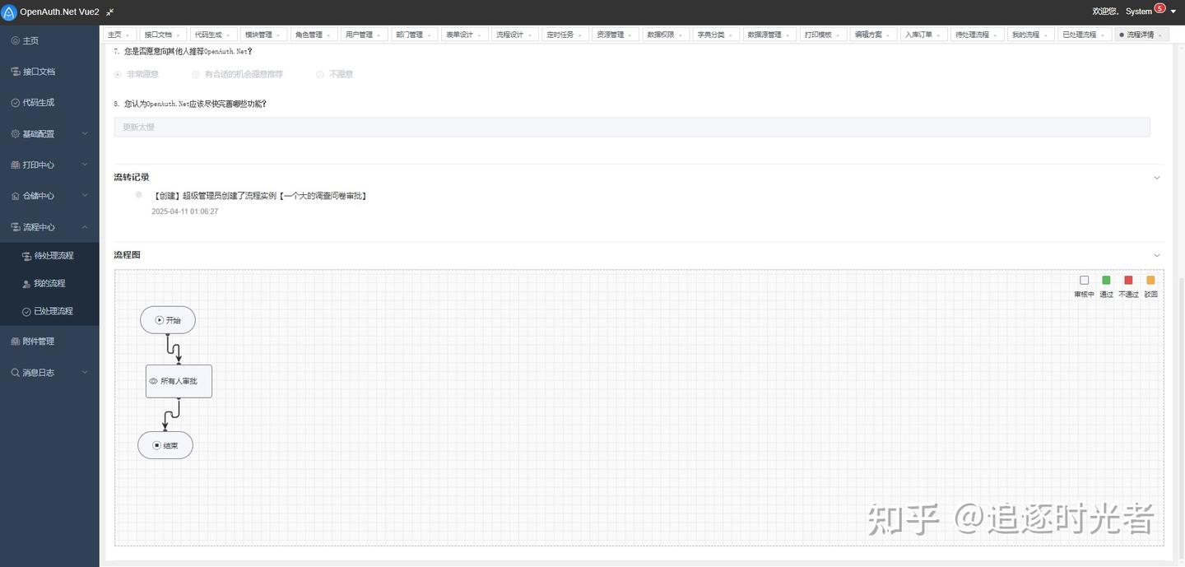Image resolution: width=1185 pixels, height=567 pixels.
Task: Collapse the 流程图 section
Action: tap(1156, 255)
